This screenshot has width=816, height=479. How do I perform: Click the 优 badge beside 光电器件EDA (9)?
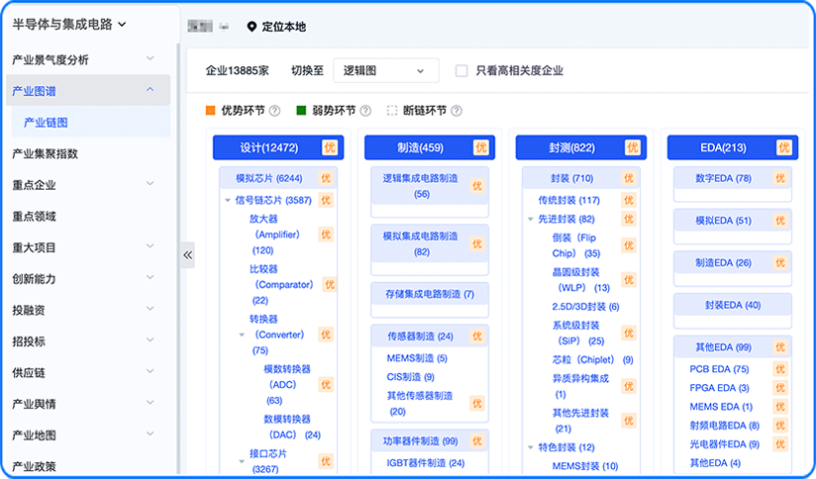(x=780, y=444)
